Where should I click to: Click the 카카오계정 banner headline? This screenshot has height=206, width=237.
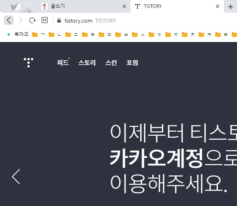point(156,158)
